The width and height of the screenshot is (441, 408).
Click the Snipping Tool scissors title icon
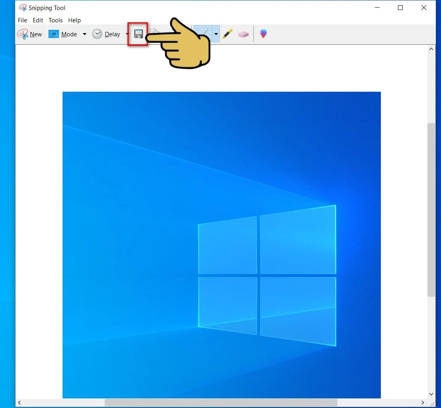pos(23,8)
